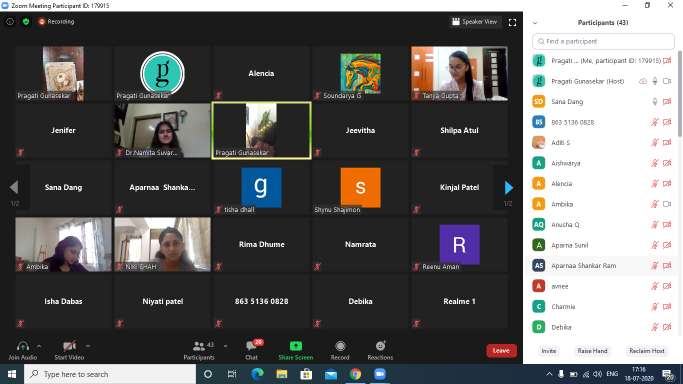
Task: Click the Find a participant search field
Action: pos(603,41)
